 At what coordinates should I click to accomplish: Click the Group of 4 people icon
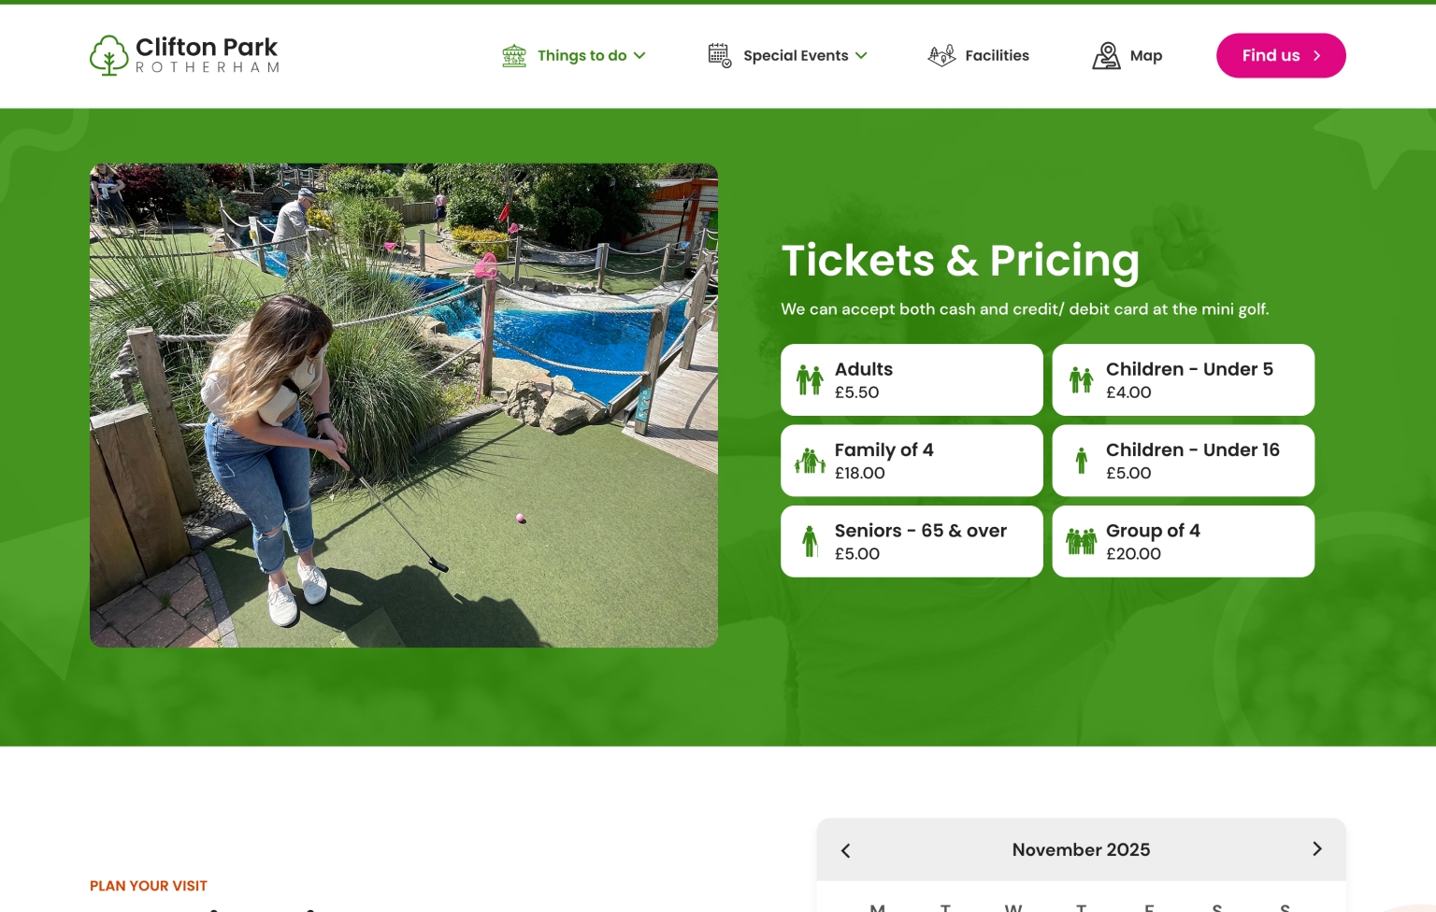(x=1082, y=541)
